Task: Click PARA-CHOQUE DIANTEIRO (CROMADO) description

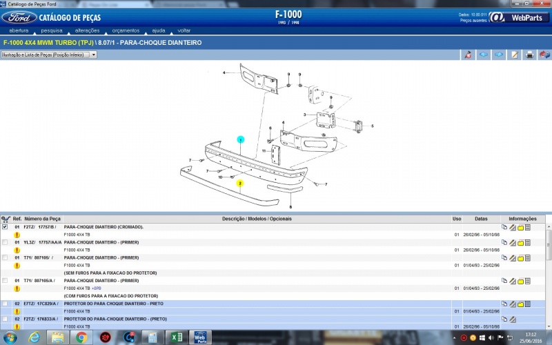Action: click(103, 227)
